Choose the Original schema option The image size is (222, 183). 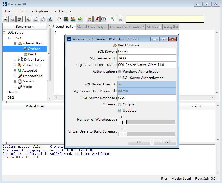[x=120, y=104]
